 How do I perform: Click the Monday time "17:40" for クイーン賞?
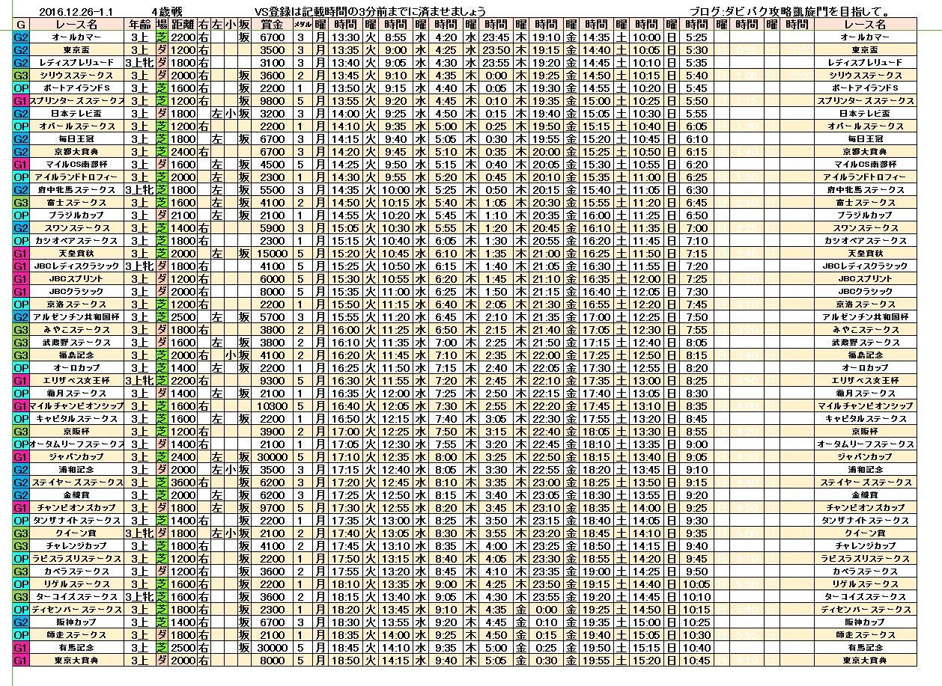click(346, 533)
